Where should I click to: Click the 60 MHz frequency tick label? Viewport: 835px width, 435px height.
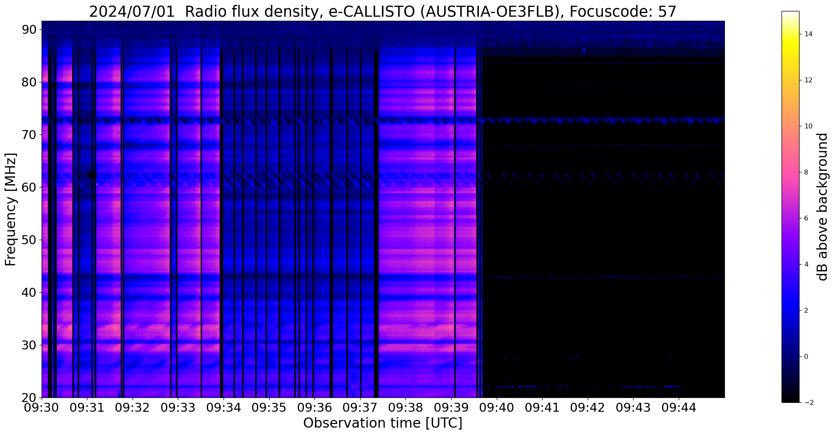click(30, 188)
